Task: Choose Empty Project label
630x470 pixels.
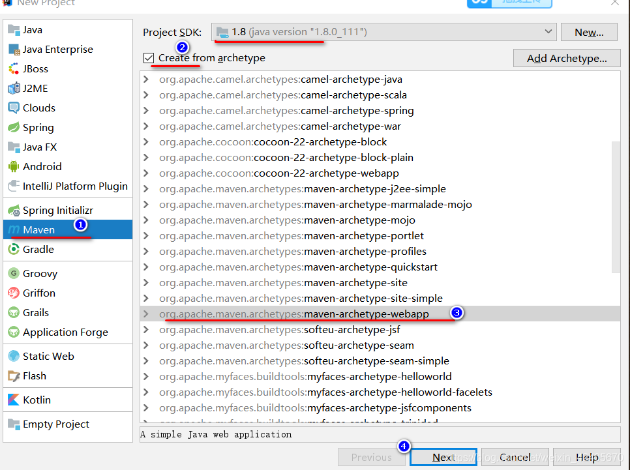Action: [x=56, y=424]
